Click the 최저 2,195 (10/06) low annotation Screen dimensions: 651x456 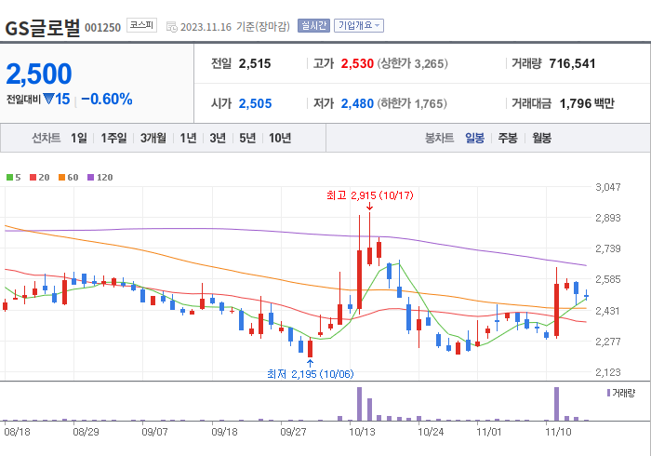pyautogui.click(x=310, y=374)
